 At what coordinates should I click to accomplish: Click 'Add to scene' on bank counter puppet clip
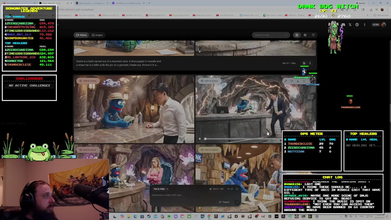tap(209, 150)
